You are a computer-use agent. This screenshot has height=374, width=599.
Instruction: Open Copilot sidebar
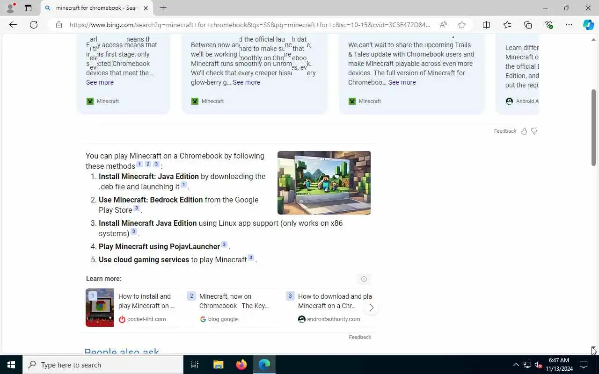click(589, 25)
